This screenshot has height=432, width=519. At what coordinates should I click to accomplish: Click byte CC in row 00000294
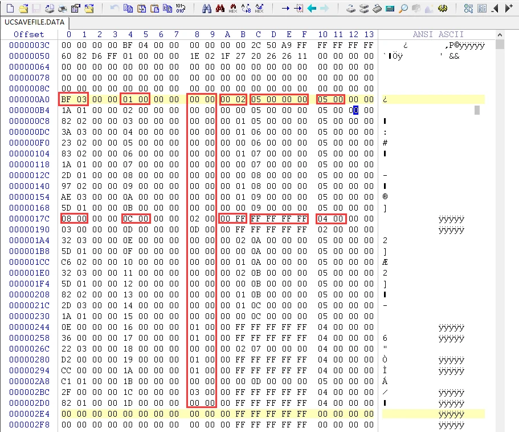pos(66,370)
